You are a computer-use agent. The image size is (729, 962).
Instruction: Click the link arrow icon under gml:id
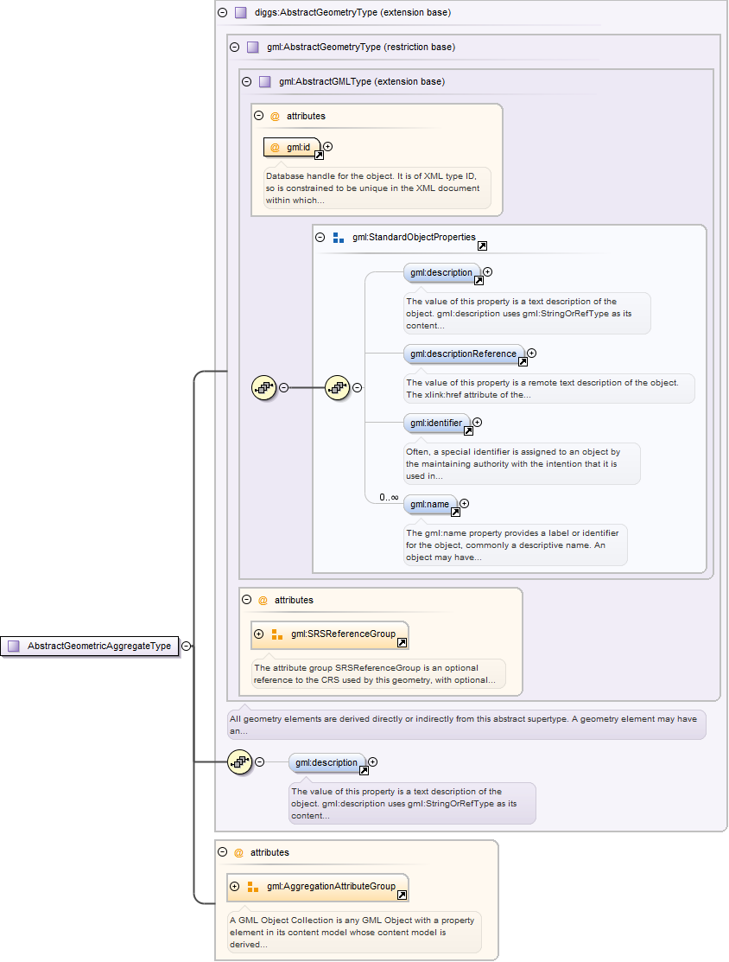point(319,155)
